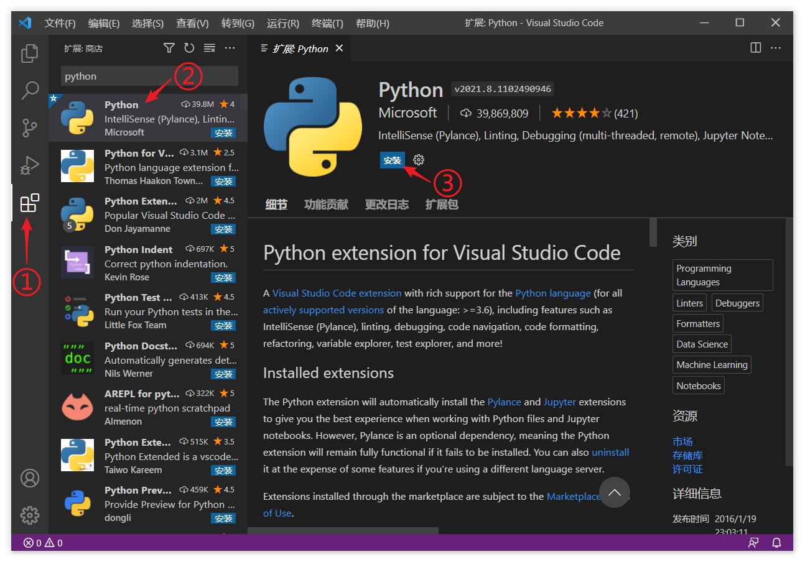Image resolution: width=805 pixels, height=562 pixels.
Task: Clear extension search results icon
Action: [x=210, y=48]
